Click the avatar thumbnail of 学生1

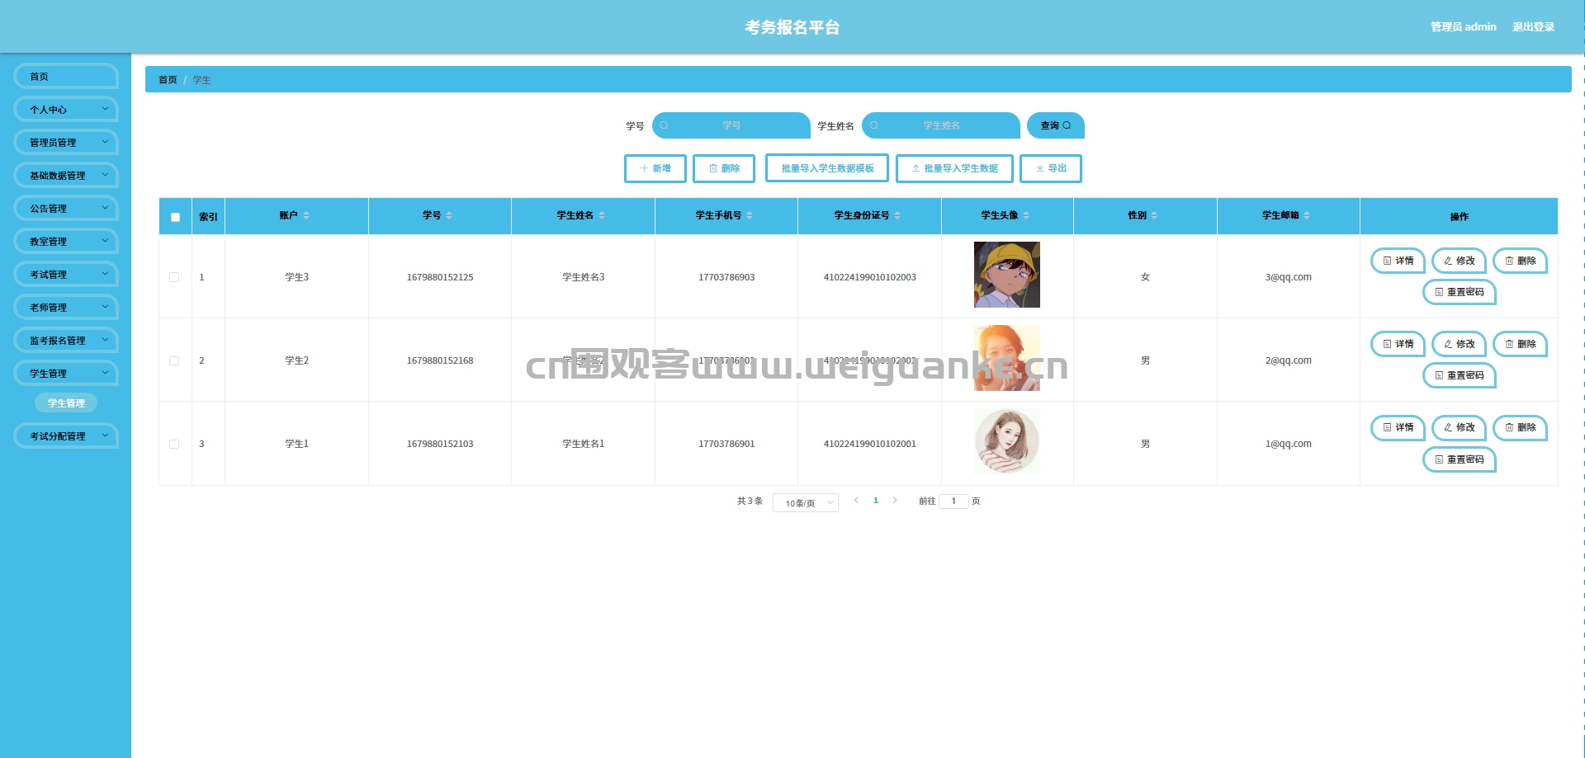1007,441
